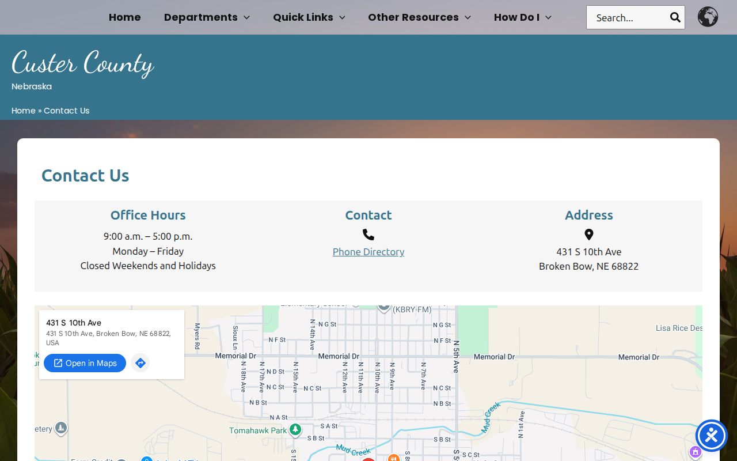
Task: Click the location pin under Address
Action: 588,235
